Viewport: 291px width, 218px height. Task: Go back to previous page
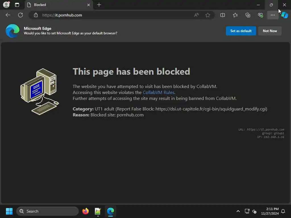tap(8, 15)
